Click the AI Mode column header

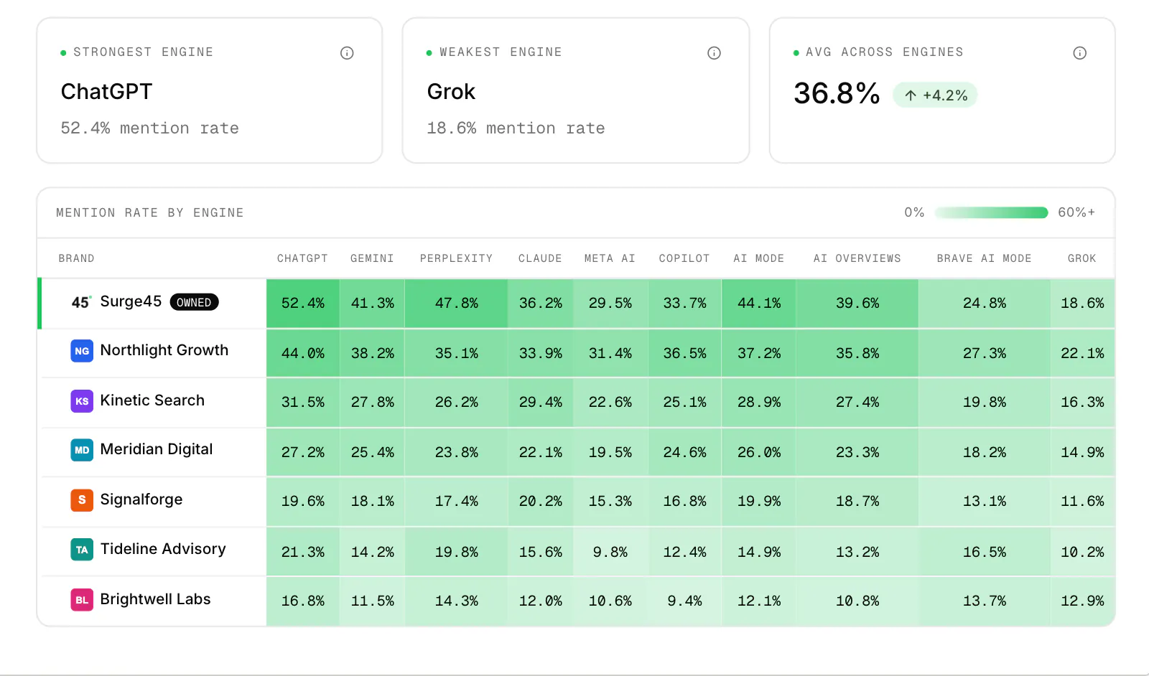pos(758,258)
